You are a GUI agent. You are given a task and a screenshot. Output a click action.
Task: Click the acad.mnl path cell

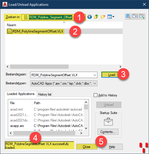click(59, 109)
